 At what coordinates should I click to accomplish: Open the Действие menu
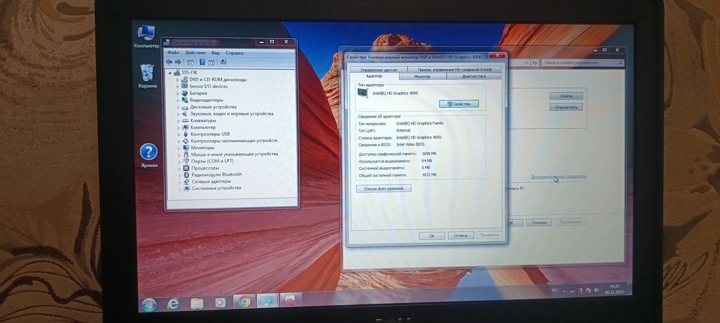point(195,53)
